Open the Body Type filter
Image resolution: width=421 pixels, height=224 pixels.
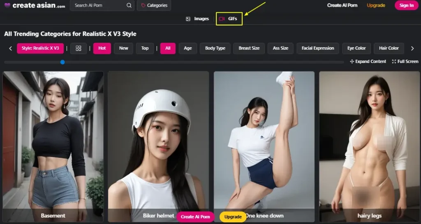pos(215,48)
